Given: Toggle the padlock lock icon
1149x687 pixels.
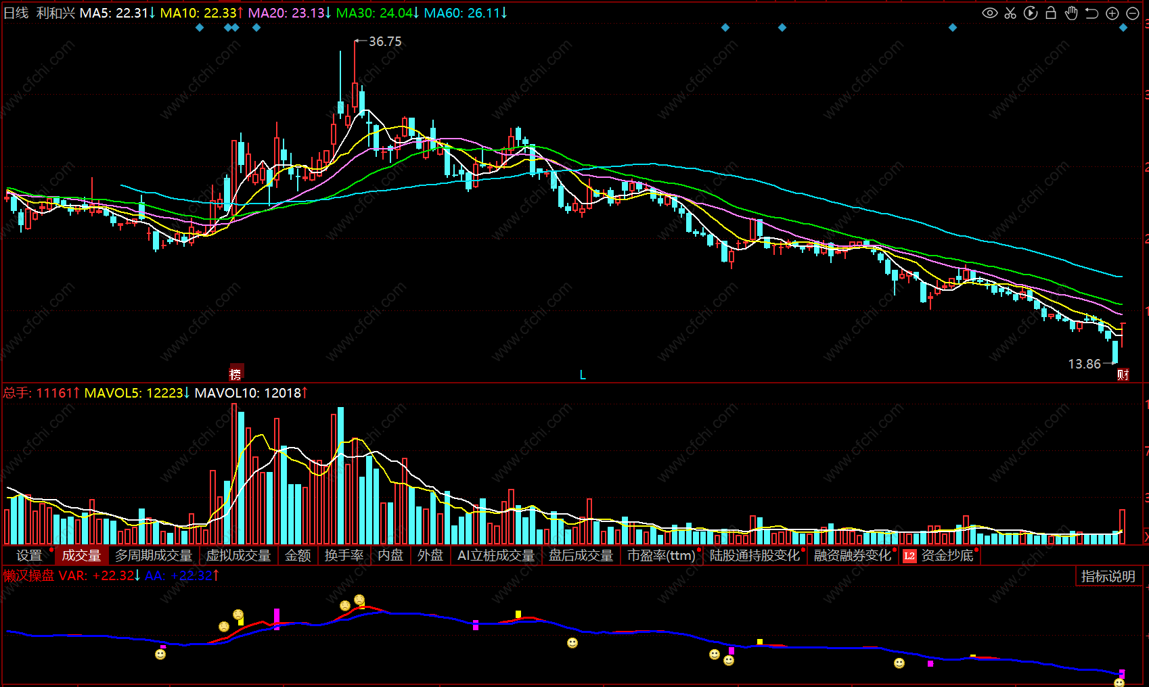Looking at the screenshot, I should 1051,13.
